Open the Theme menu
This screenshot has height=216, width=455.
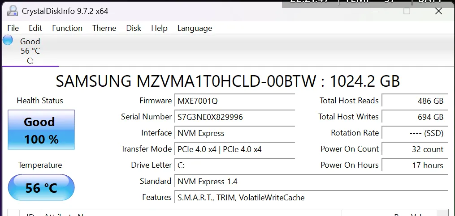104,28
